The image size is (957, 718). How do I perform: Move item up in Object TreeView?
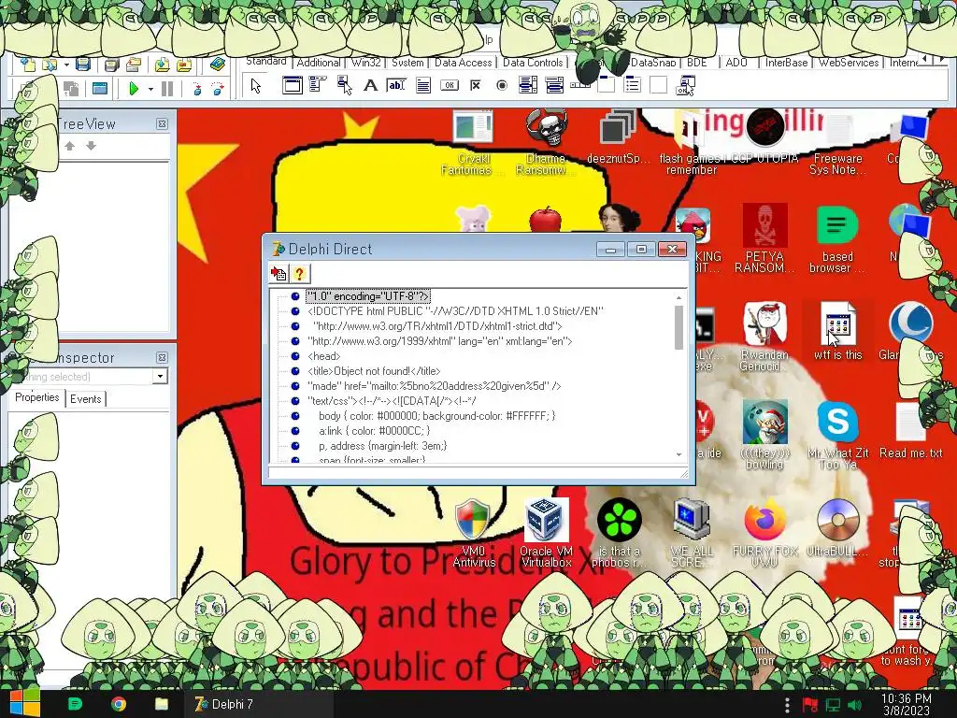click(x=69, y=146)
